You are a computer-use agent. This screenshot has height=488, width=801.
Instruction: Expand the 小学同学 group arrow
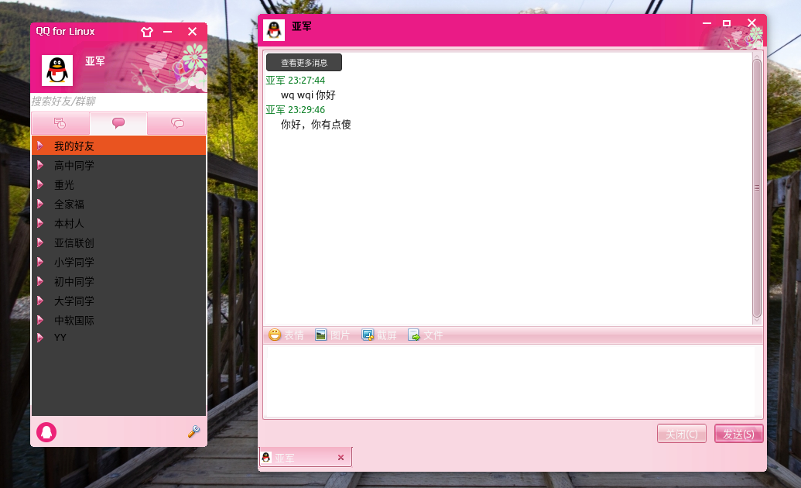click(x=40, y=262)
